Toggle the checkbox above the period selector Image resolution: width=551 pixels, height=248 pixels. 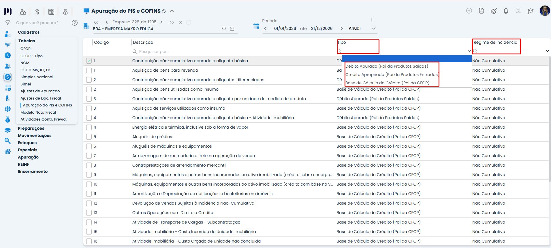pyautogui.click(x=374, y=20)
